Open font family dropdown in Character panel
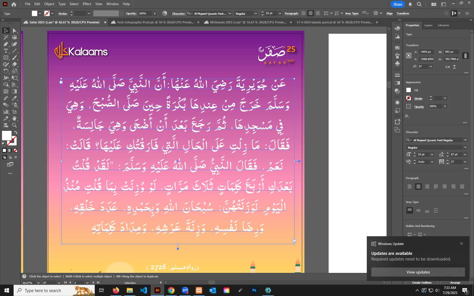The height and width of the screenshot is (296, 474). [x=465, y=140]
